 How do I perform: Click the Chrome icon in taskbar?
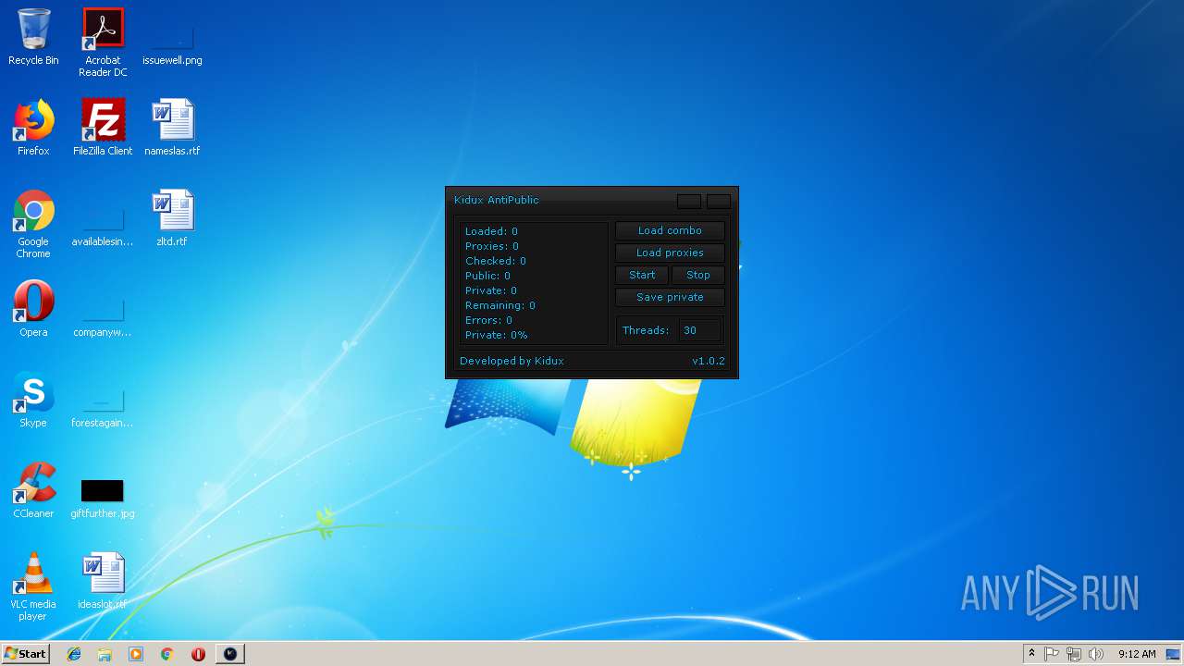coord(167,654)
